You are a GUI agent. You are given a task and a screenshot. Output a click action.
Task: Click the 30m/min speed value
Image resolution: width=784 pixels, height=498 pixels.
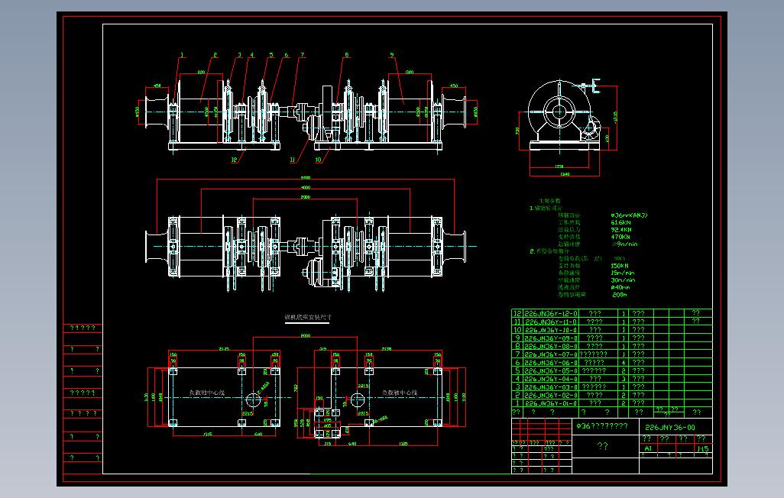point(623,280)
